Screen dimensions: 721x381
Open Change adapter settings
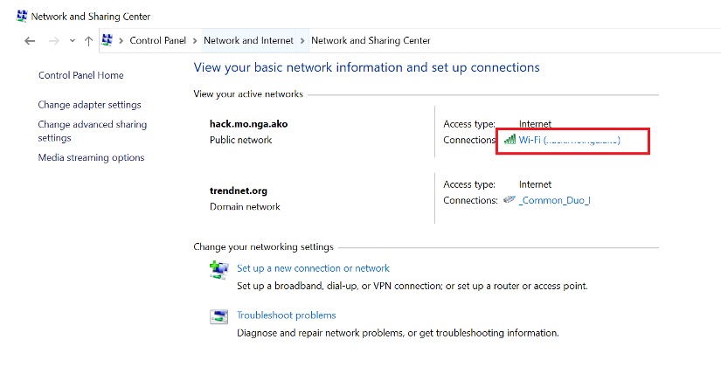pos(89,105)
